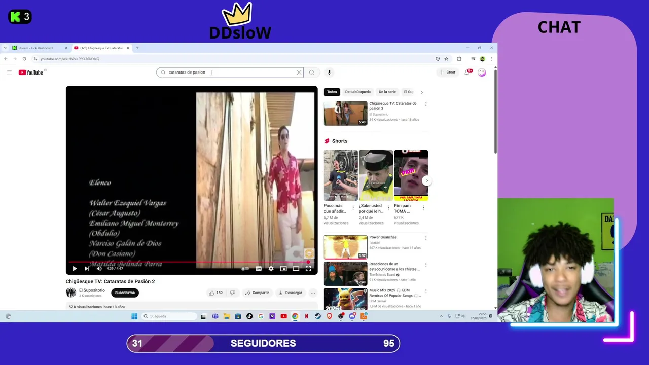Open Steam from the taskbar
This screenshot has height=365, width=649.
point(318,316)
